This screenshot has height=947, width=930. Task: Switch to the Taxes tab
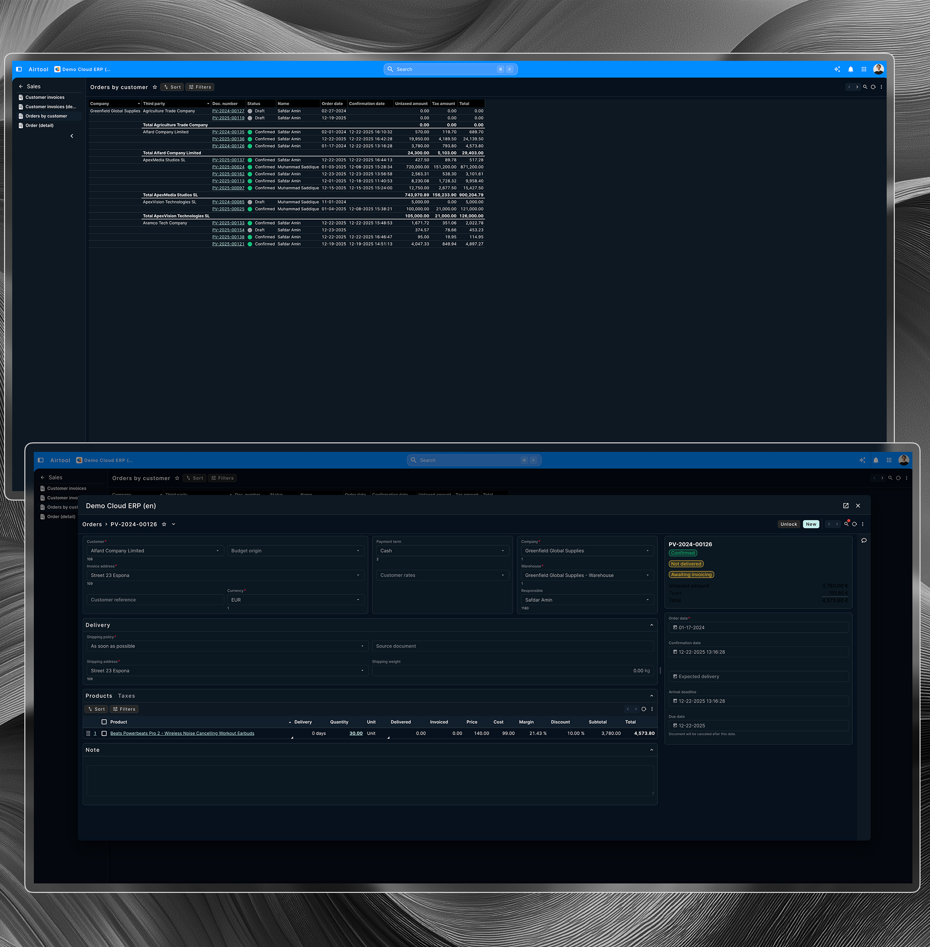pyautogui.click(x=126, y=696)
